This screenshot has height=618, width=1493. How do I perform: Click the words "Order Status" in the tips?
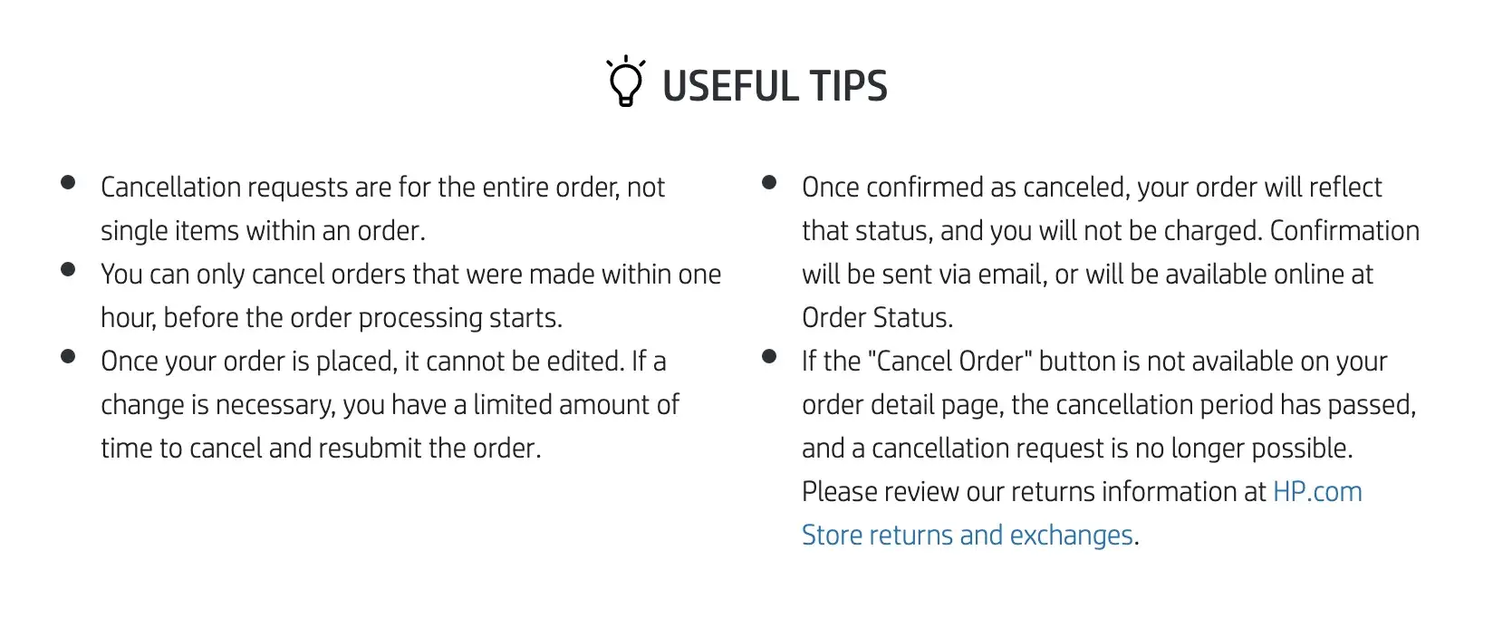click(x=876, y=318)
